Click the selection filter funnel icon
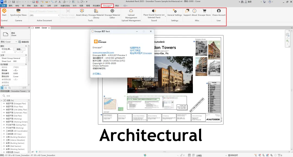Screen dimensions: 293x157 pos(279,155)
